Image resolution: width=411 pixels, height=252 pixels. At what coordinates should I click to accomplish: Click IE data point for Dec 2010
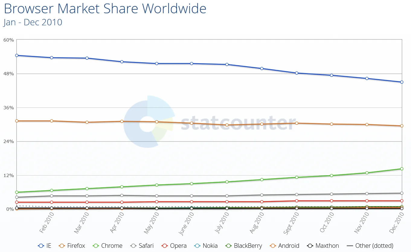click(402, 82)
